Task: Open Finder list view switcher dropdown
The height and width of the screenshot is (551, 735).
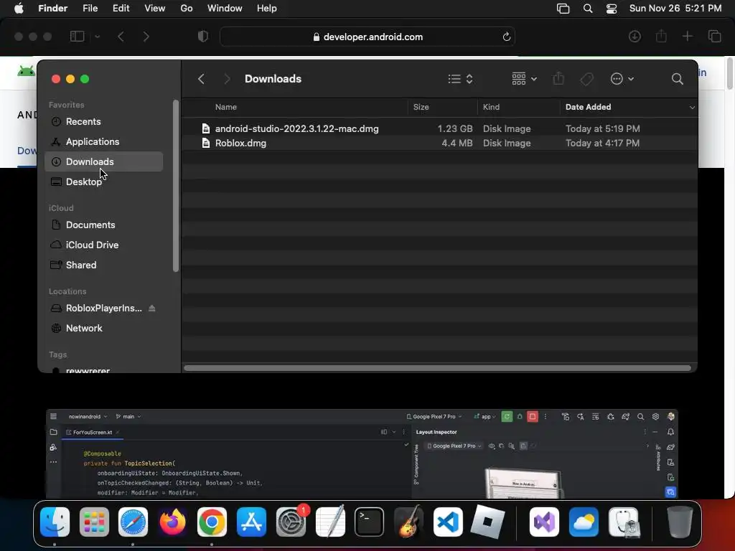Action: coord(460,79)
